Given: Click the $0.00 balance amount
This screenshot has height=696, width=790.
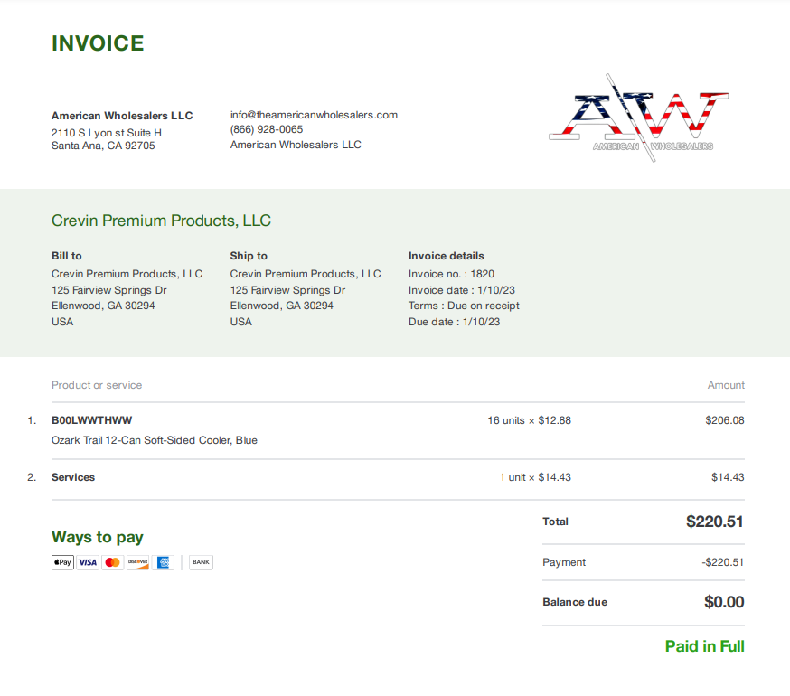Looking at the screenshot, I should pyautogui.click(x=725, y=602).
